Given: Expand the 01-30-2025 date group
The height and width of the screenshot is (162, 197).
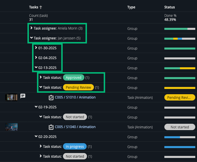Looking at the screenshot, I should coord(36,48).
